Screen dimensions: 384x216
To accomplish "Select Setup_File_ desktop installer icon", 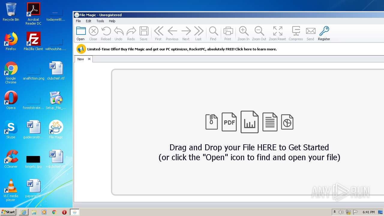I will 56,100.
